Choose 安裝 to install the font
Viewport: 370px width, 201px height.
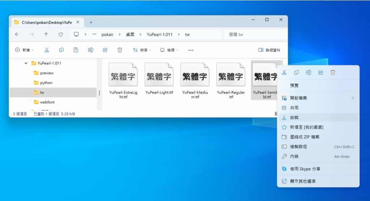click(318, 117)
